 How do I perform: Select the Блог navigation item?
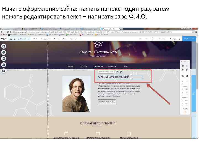pyautogui.click(x=126, y=66)
